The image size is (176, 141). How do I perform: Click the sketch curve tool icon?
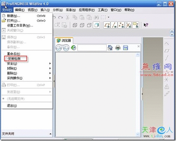pyautogui.click(x=167, y=44)
